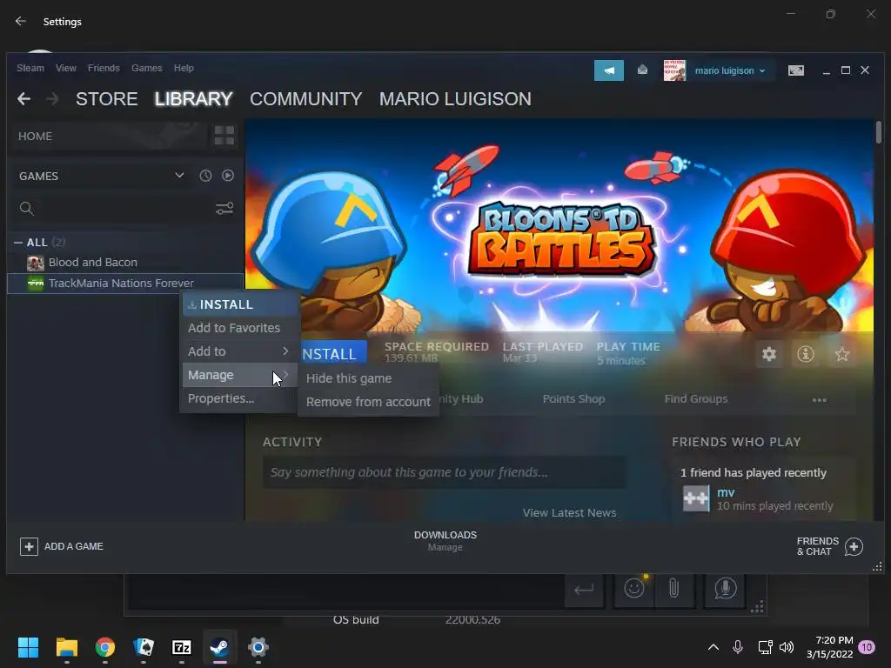Click paperclip attach icon in background window
Screen dimensions: 891x668
pyautogui.click(x=673, y=589)
